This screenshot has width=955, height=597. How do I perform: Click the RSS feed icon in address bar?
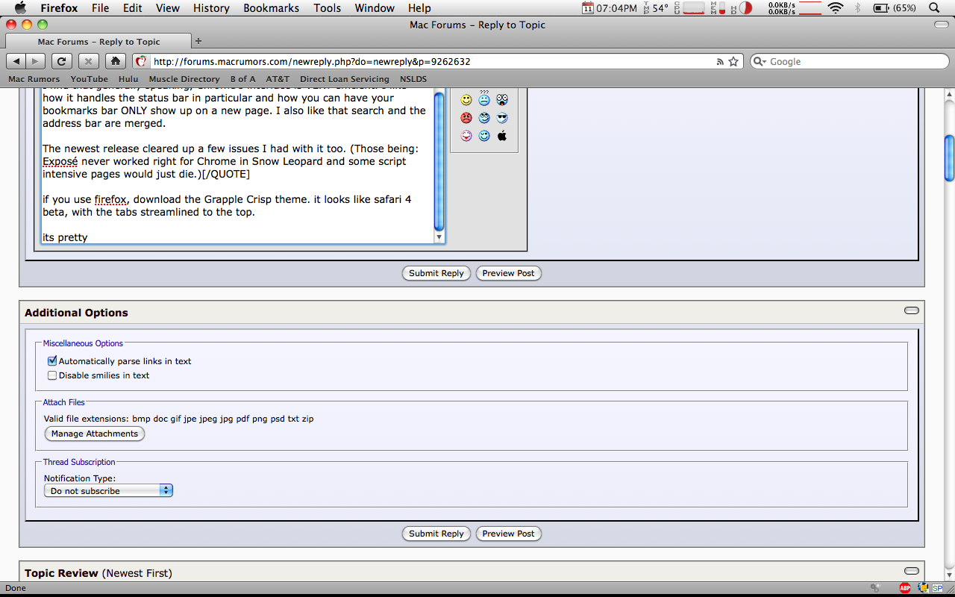[x=720, y=62]
